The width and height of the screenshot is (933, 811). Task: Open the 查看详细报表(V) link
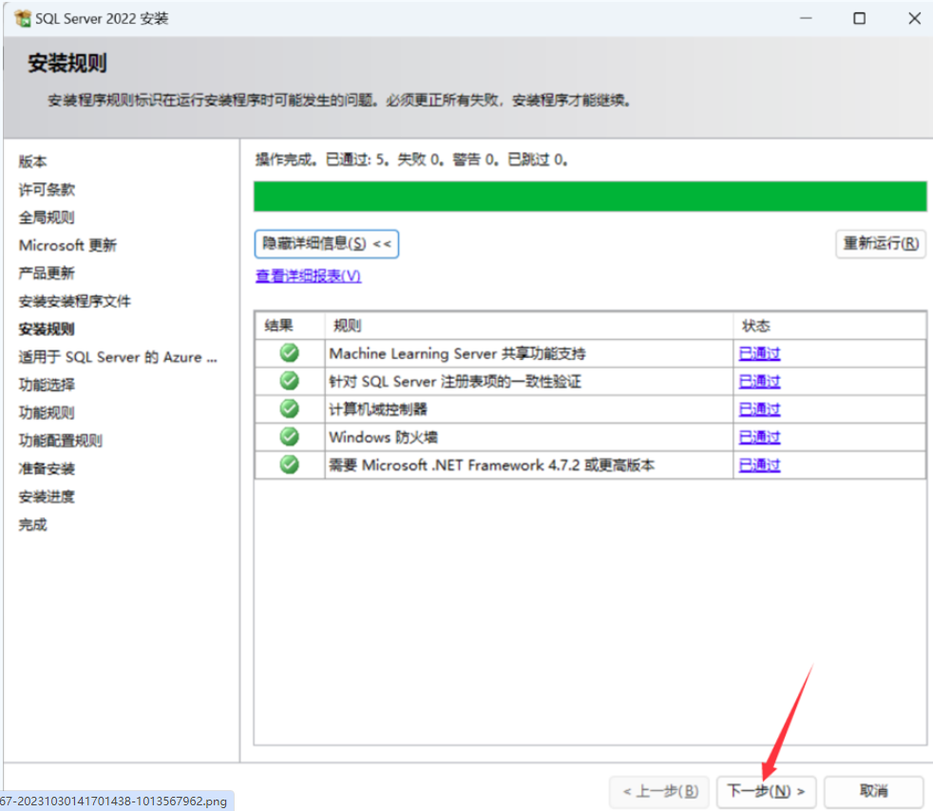pyautogui.click(x=308, y=276)
